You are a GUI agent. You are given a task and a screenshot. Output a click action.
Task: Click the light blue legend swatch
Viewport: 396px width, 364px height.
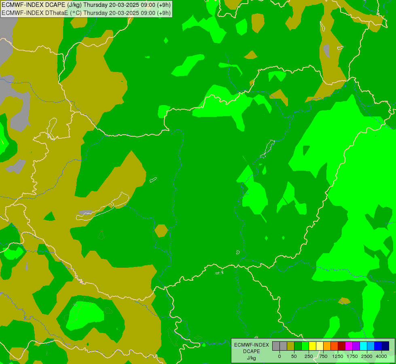[371, 346]
